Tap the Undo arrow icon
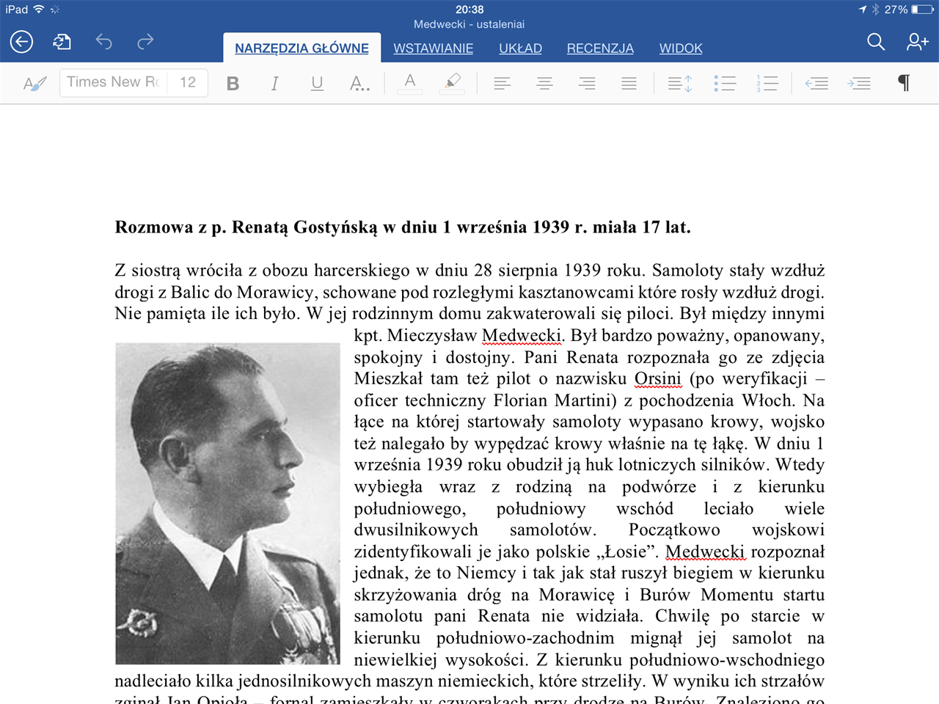The image size is (939, 704). pyautogui.click(x=104, y=42)
